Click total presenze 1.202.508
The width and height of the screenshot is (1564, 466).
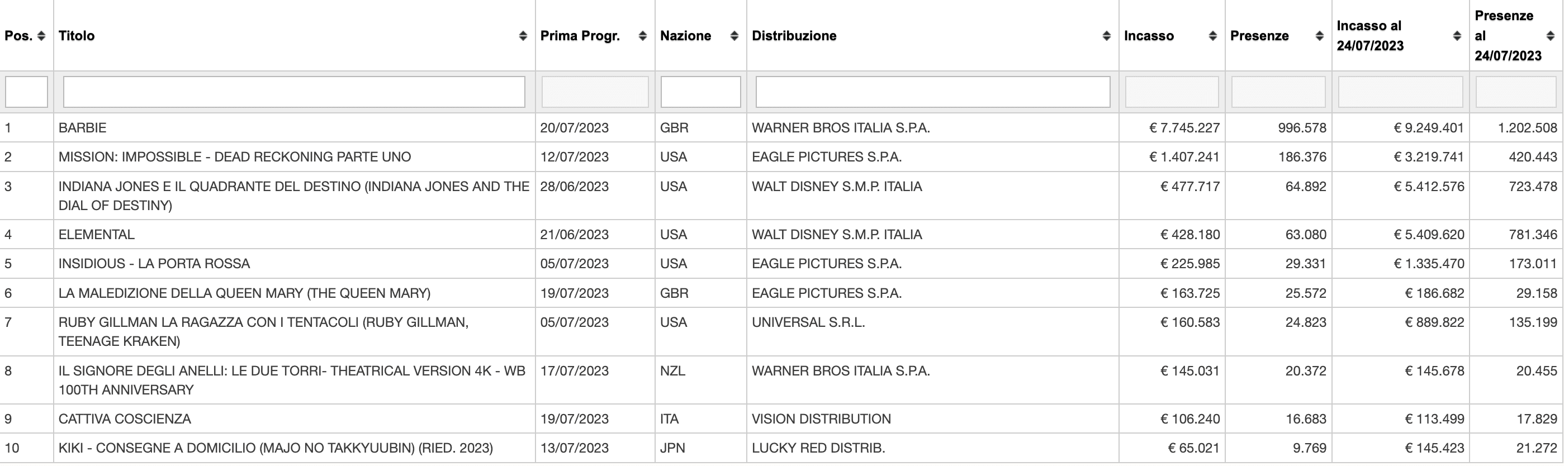1528,128
